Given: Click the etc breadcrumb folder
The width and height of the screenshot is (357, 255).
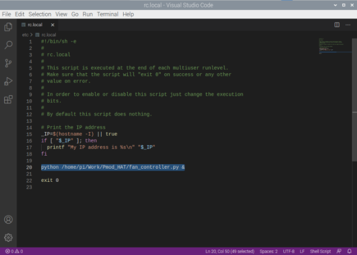Looking at the screenshot, I should (x=25, y=35).
